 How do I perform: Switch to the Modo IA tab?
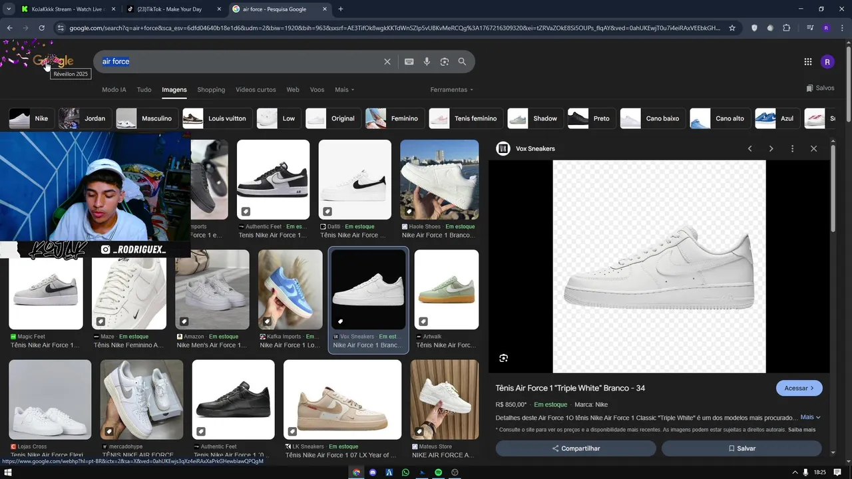(114, 90)
